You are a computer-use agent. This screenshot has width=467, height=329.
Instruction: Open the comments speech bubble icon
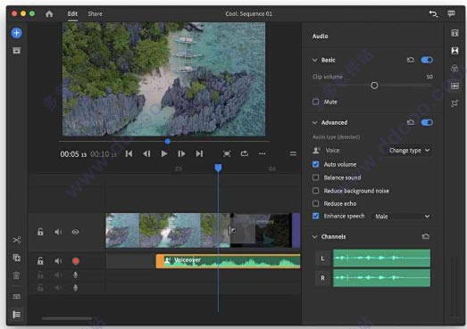click(x=451, y=13)
